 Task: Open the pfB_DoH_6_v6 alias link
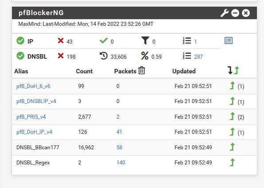[x=33, y=86]
